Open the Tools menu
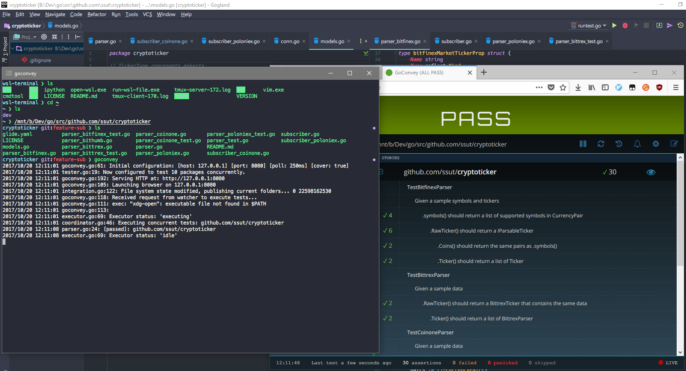This screenshot has height=371, width=686. point(132,14)
